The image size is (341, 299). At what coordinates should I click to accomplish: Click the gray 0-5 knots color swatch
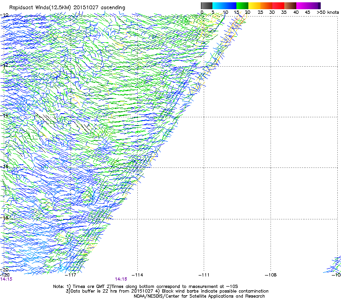coord(206,6)
